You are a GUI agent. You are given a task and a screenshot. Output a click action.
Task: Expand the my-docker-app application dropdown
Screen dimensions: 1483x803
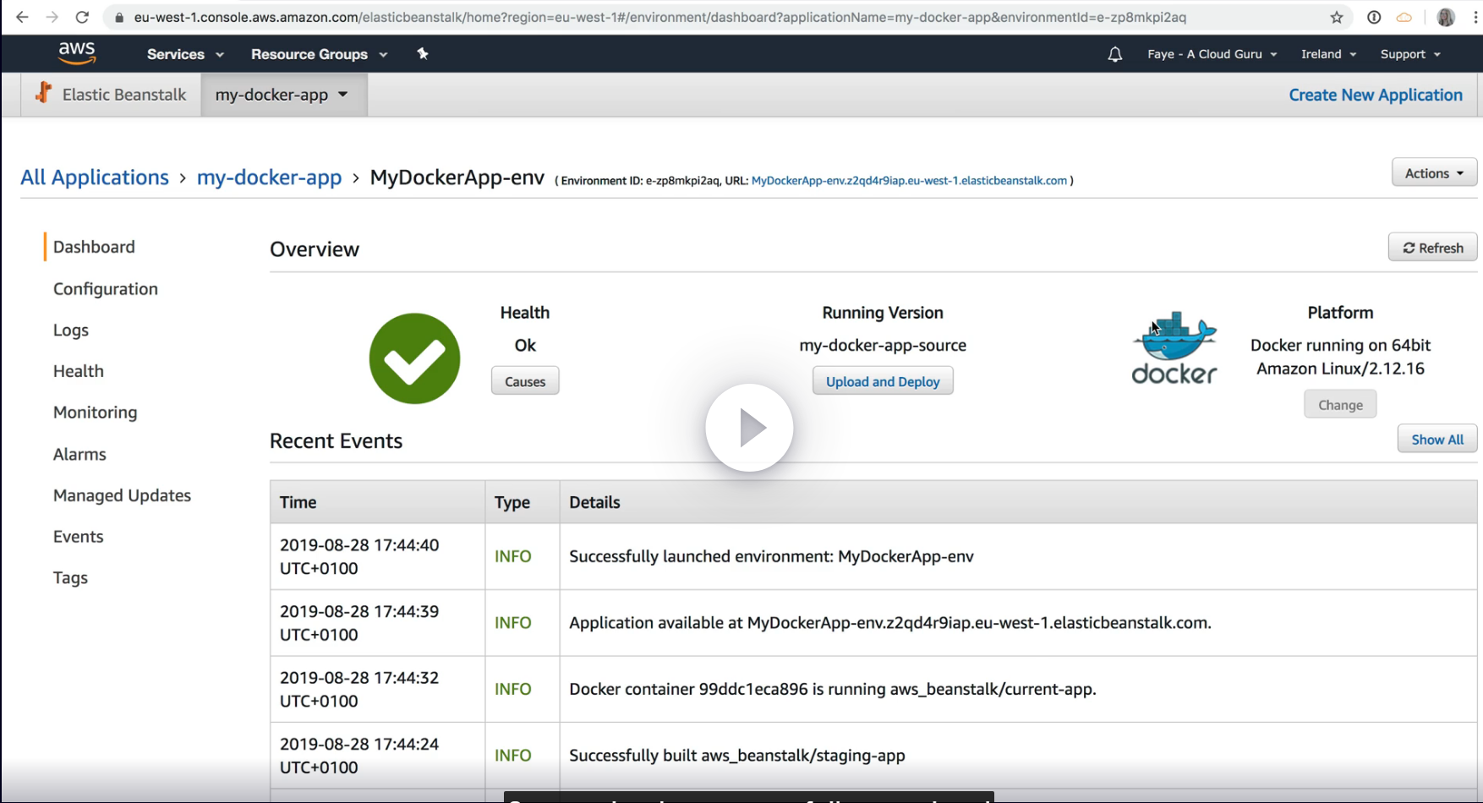[282, 95]
